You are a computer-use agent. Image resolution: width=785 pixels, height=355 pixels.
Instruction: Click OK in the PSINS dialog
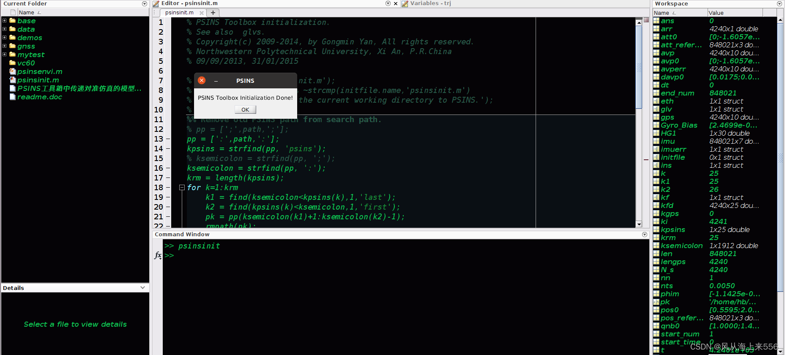[x=245, y=109]
